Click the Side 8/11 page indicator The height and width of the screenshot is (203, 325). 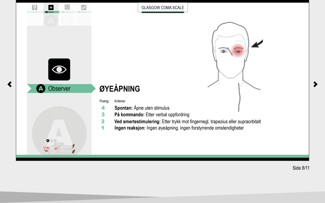(x=301, y=168)
